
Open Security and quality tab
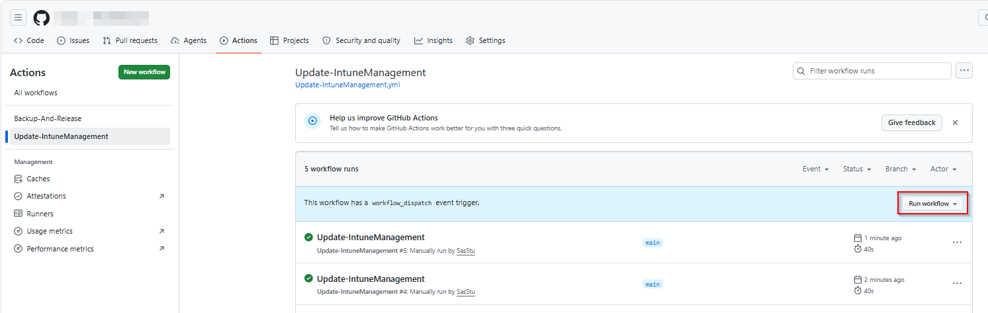click(361, 40)
